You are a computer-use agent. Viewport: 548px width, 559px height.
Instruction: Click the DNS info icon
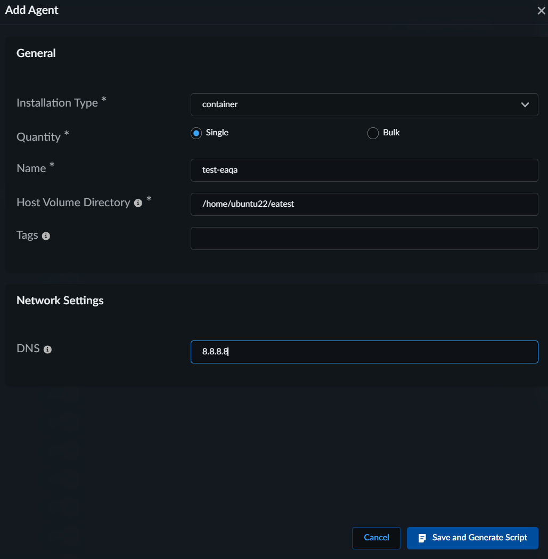pyautogui.click(x=47, y=350)
